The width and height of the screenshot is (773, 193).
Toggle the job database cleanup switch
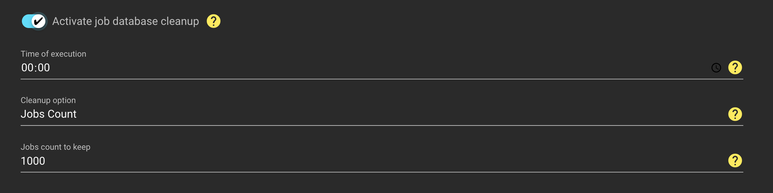pos(34,21)
